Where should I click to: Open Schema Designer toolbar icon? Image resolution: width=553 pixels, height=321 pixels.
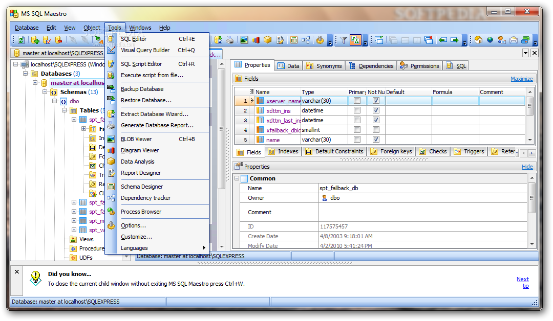[294, 40]
